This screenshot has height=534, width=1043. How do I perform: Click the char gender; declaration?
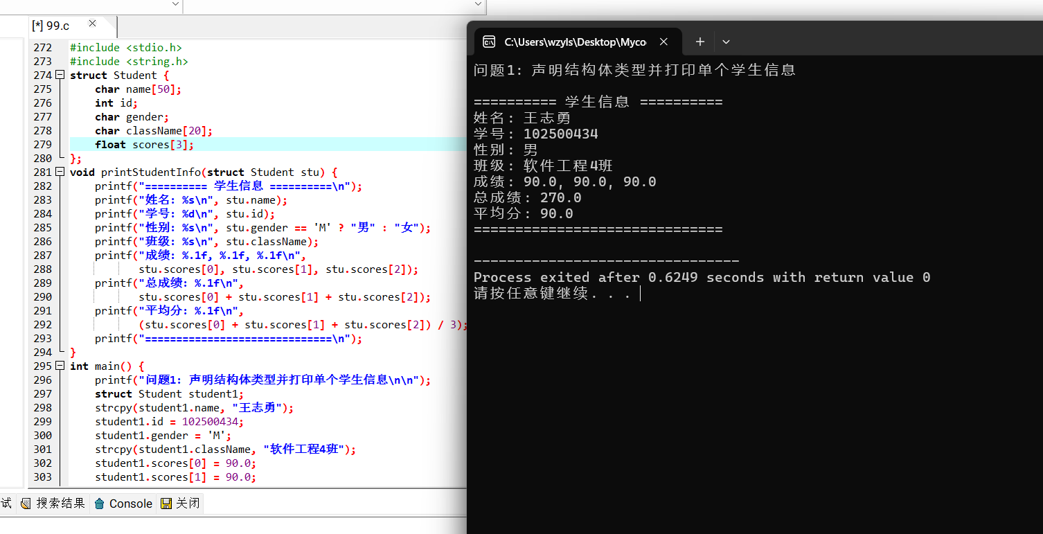(132, 116)
